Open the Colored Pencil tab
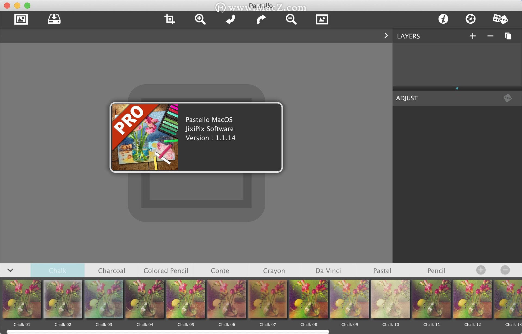Image resolution: width=522 pixels, height=334 pixels. pos(166,270)
